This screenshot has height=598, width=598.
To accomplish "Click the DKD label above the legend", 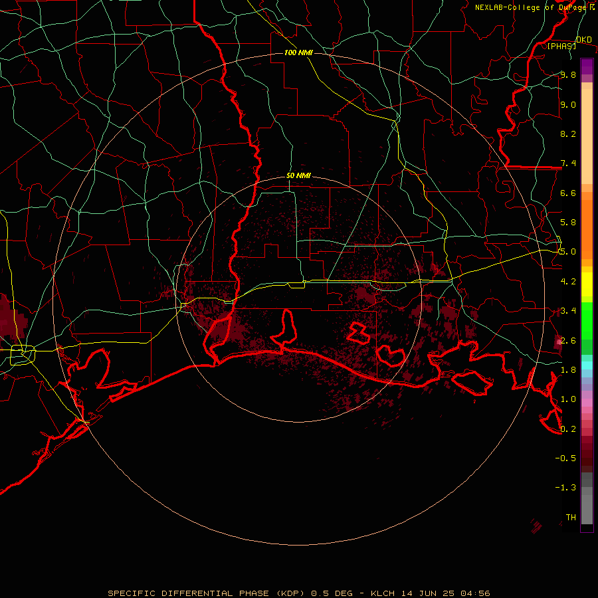I will coord(583,40).
